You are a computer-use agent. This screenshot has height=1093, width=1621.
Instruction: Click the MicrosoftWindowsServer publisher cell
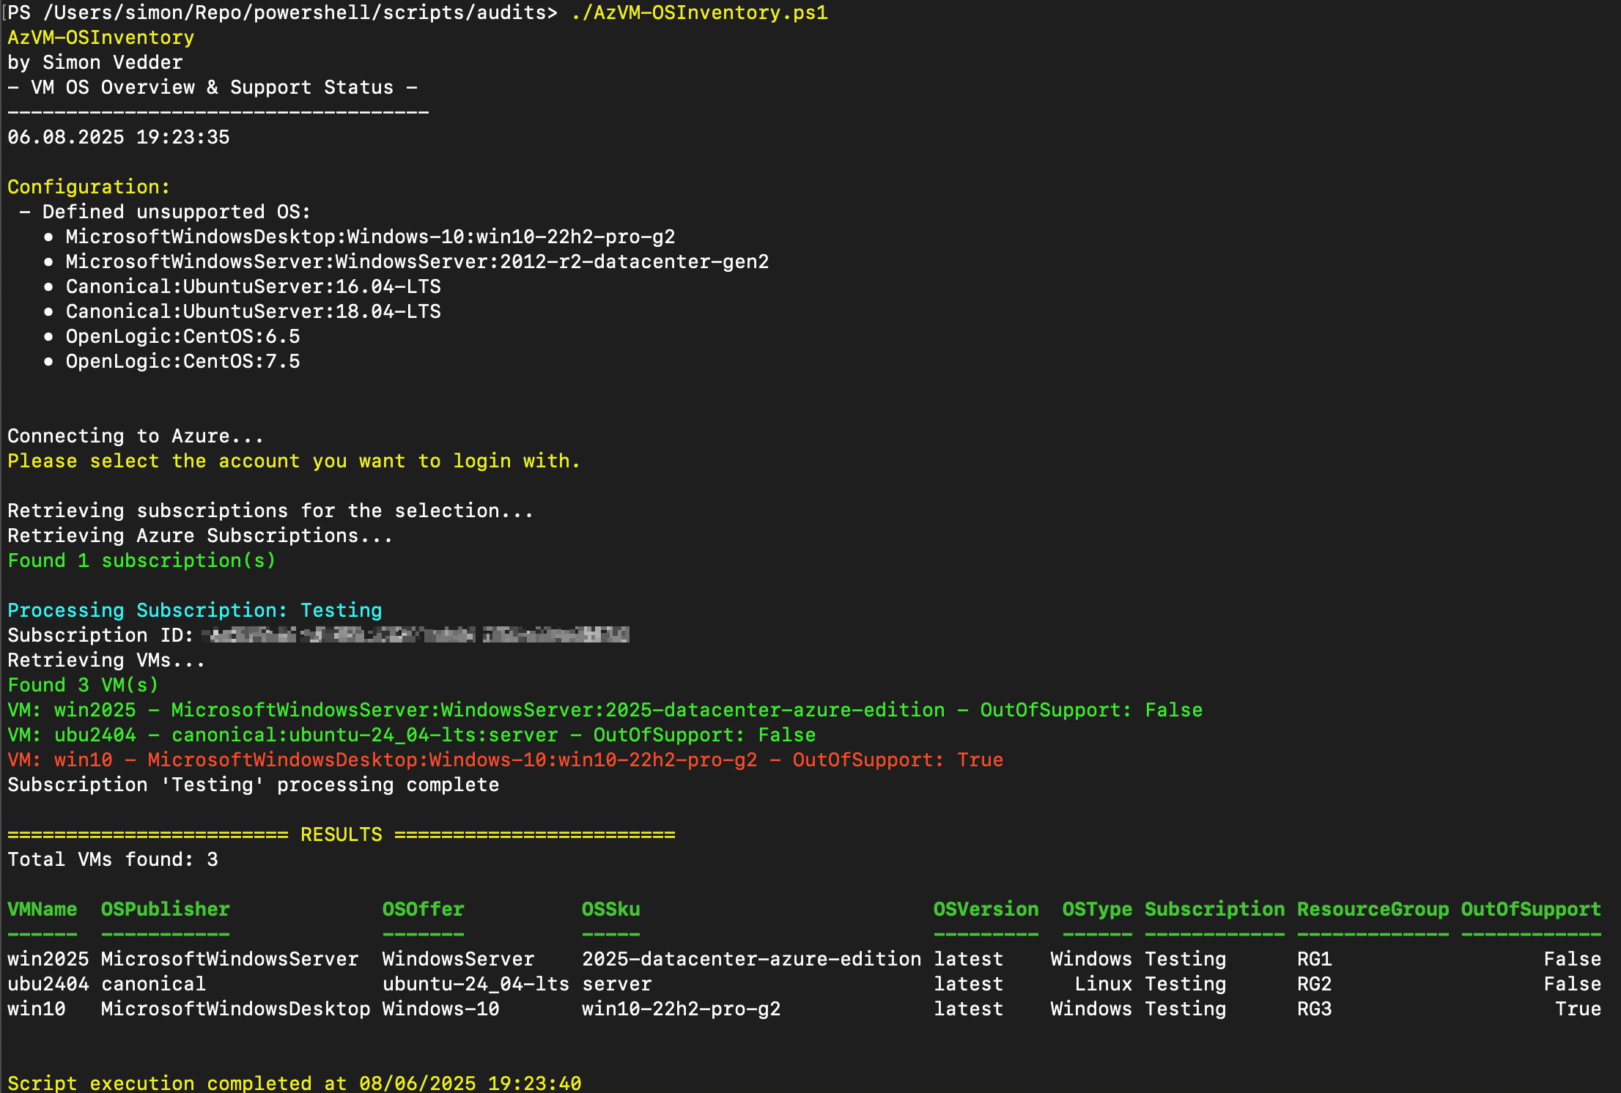pos(230,959)
